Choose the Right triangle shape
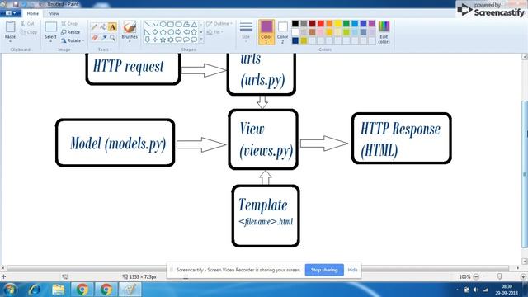Image resolution: width=528 pixels, height=297 pixels. pyautogui.click(x=147, y=32)
